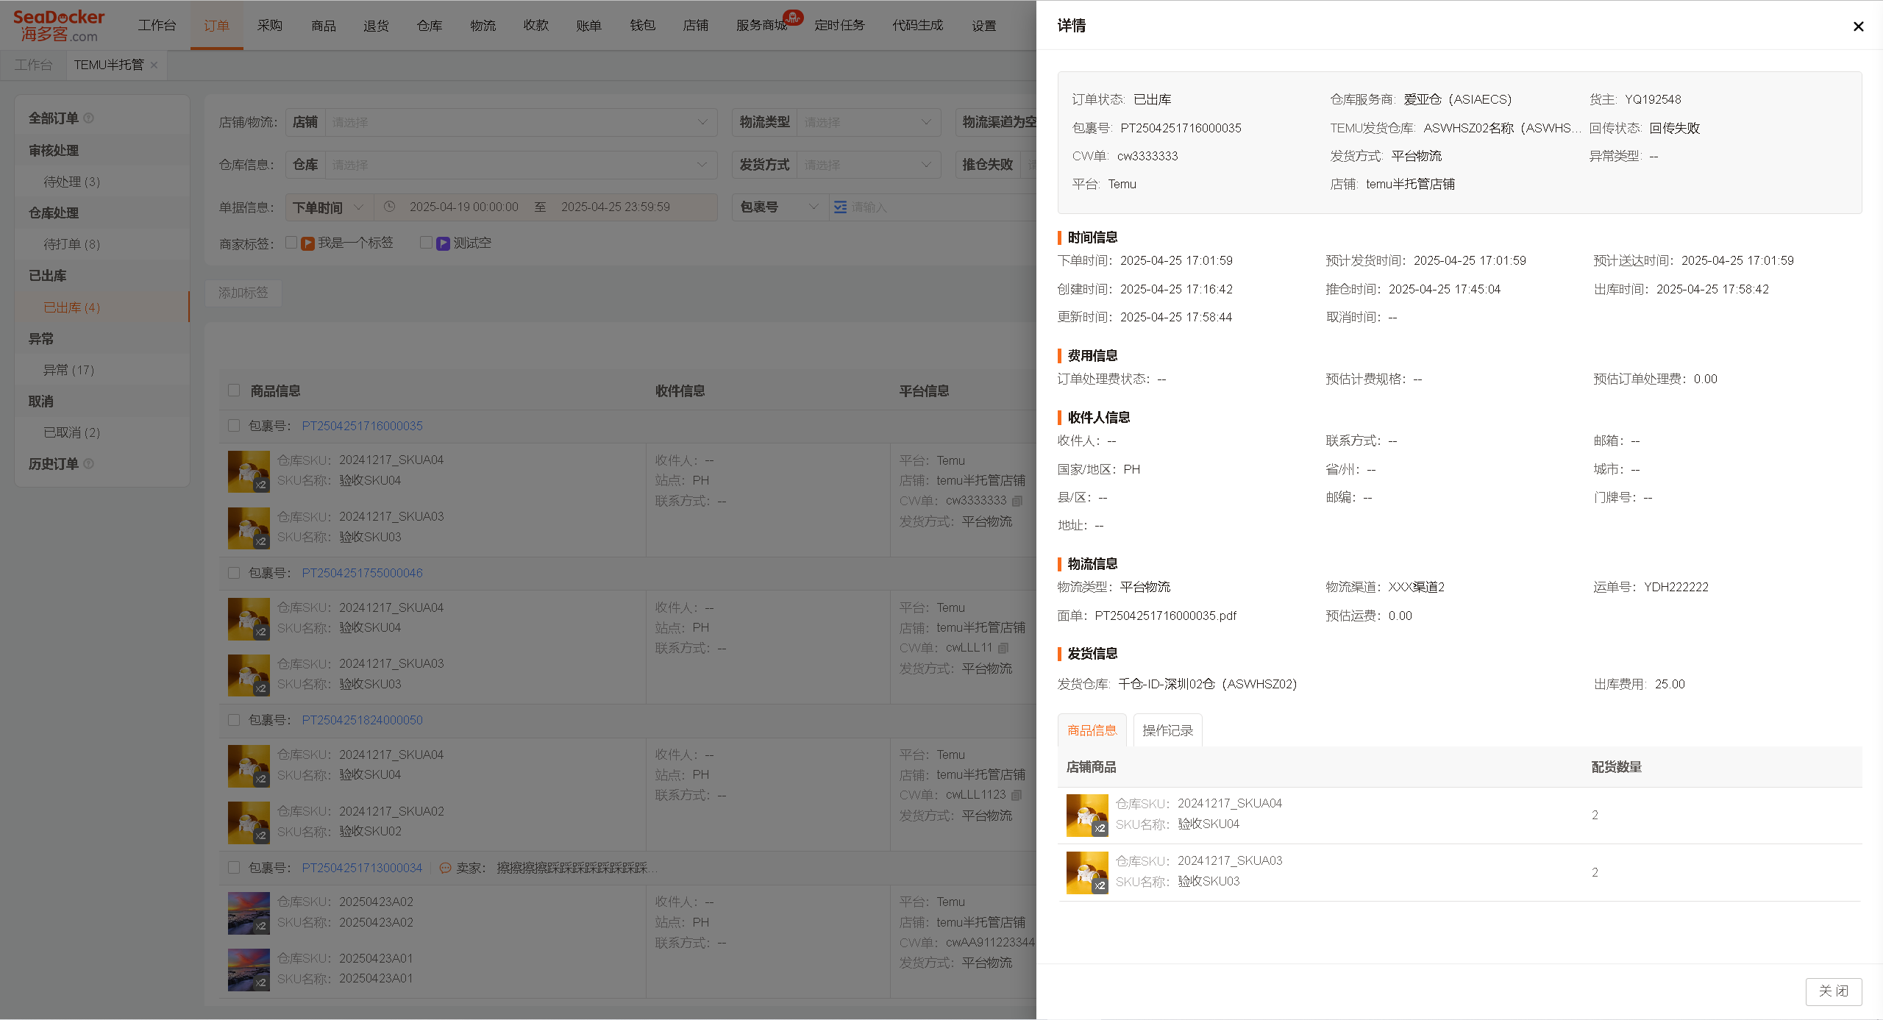This screenshot has width=1883, height=1020.
Task: Click the 验收SKU04 thumbnail in 商品信息 table
Action: point(1087,815)
